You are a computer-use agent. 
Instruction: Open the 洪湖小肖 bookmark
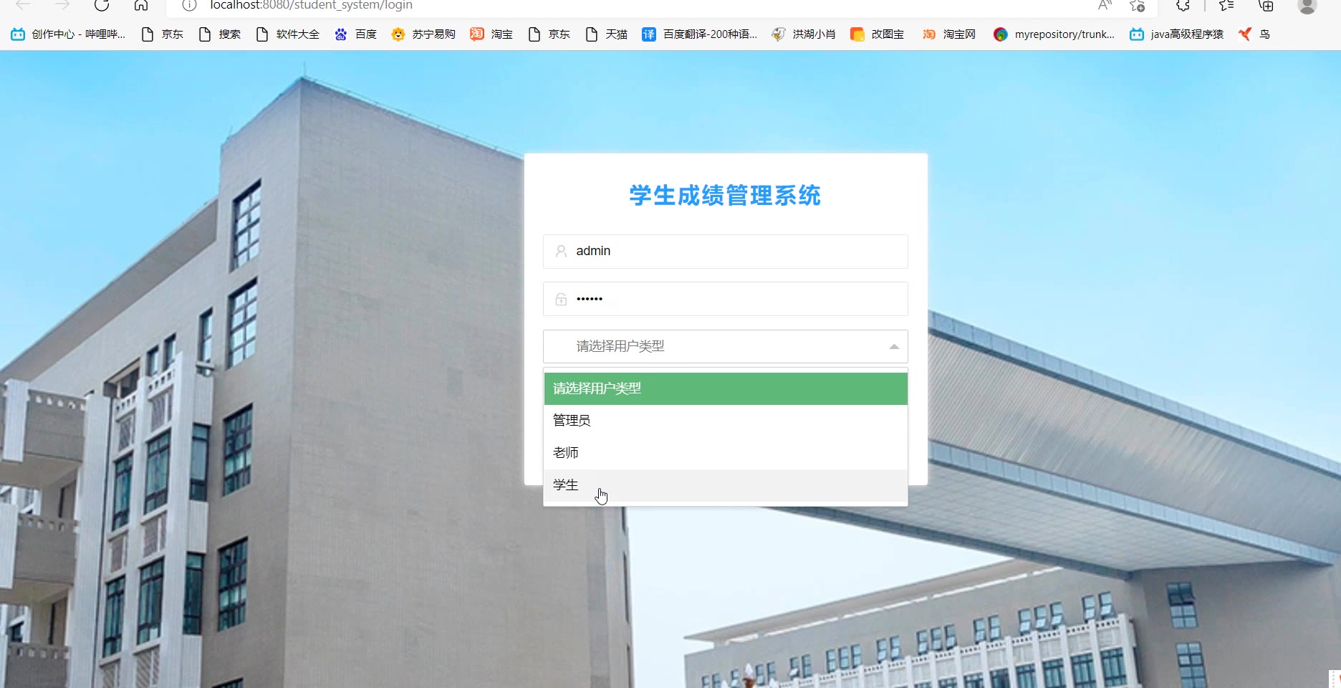coord(804,34)
